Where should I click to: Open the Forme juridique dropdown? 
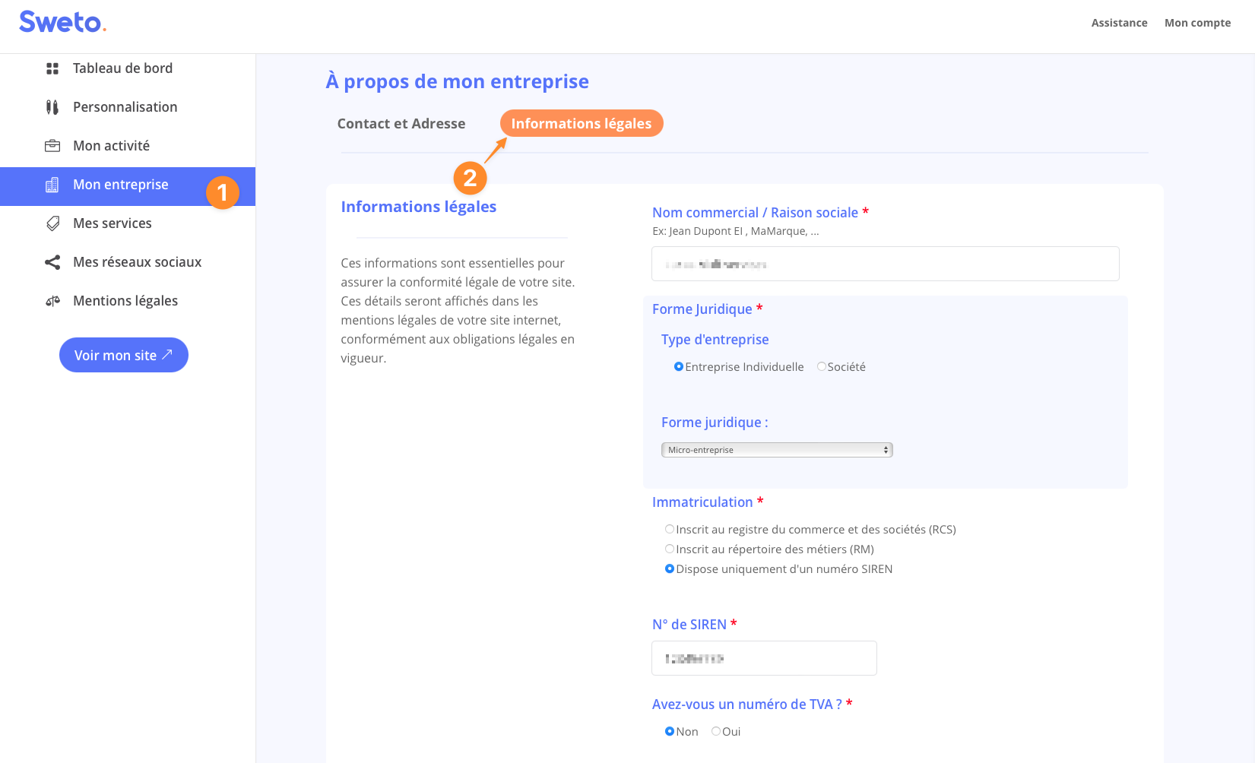click(x=776, y=450)
